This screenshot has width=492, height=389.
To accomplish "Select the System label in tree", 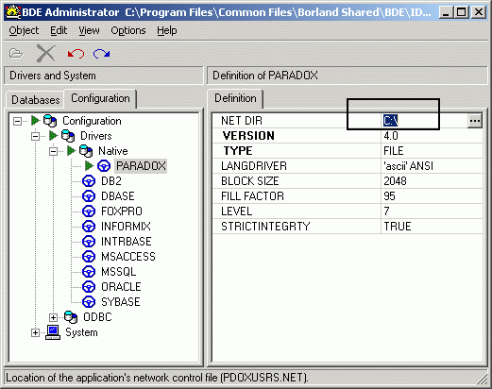I will [81, 332].
